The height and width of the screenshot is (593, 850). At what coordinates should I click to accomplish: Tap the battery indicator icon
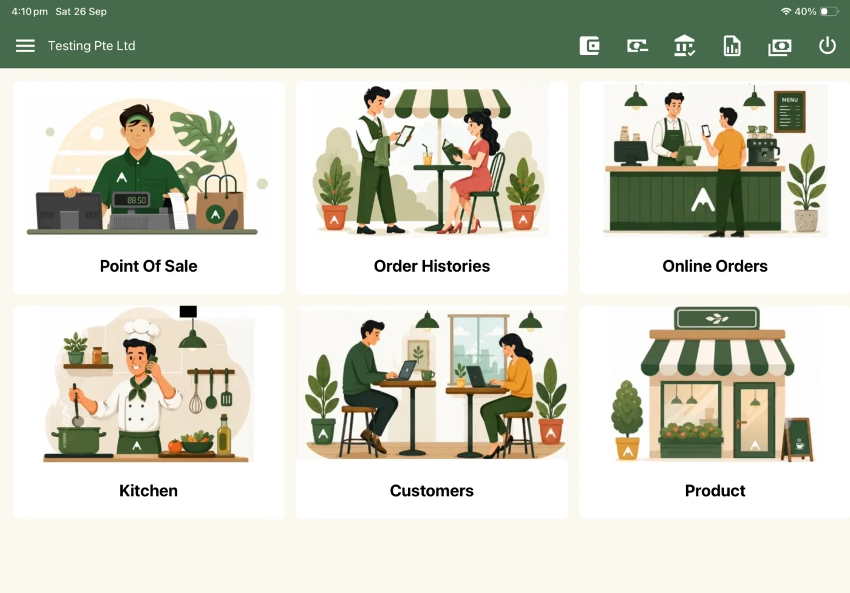pos(829,12)
